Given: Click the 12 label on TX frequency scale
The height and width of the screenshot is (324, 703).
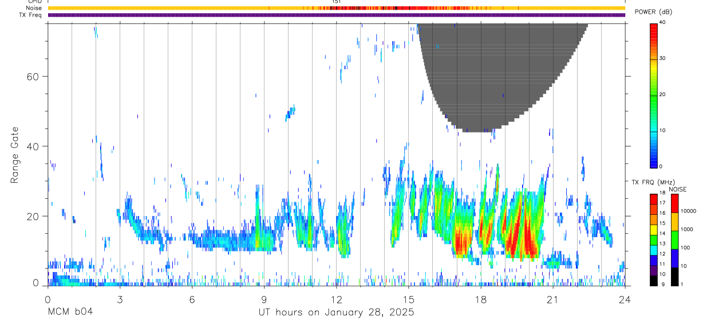Looking at the screenshot, I should 662,253.
